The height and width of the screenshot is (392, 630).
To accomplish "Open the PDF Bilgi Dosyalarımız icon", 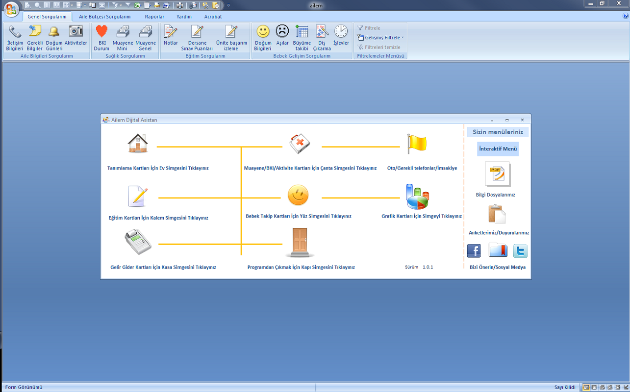I will tap(497, 174).
